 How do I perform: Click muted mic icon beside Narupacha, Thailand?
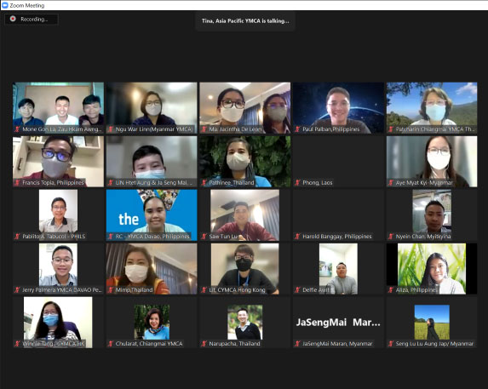coord(204,344)
